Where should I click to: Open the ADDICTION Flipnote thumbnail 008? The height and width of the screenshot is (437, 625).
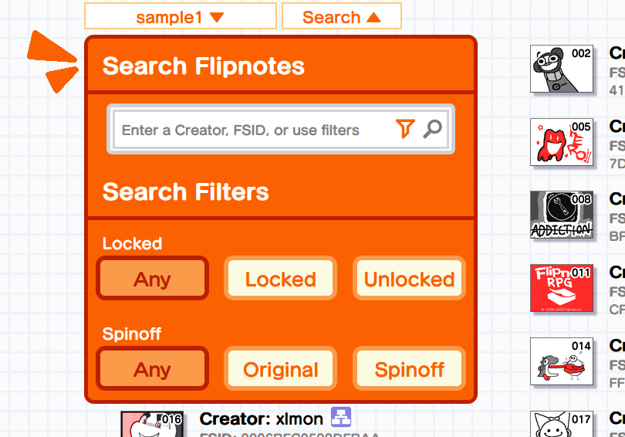pyautogui.click(x=562, y=215)
